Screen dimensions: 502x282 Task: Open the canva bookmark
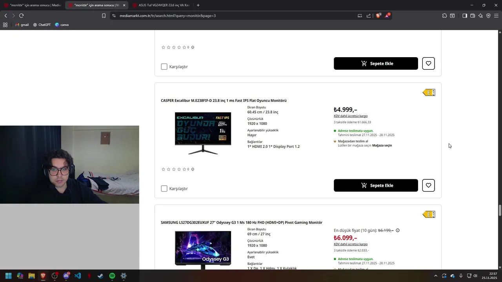coord(62,25)
